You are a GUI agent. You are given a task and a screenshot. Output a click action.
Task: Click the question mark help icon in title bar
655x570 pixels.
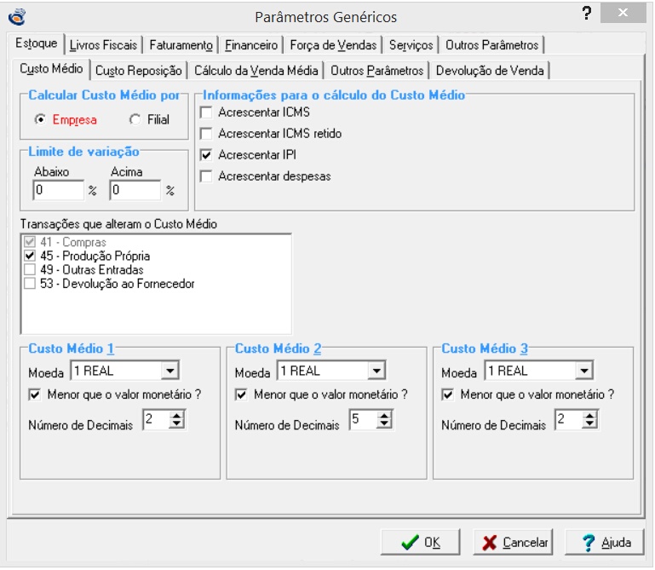(587, 14)
